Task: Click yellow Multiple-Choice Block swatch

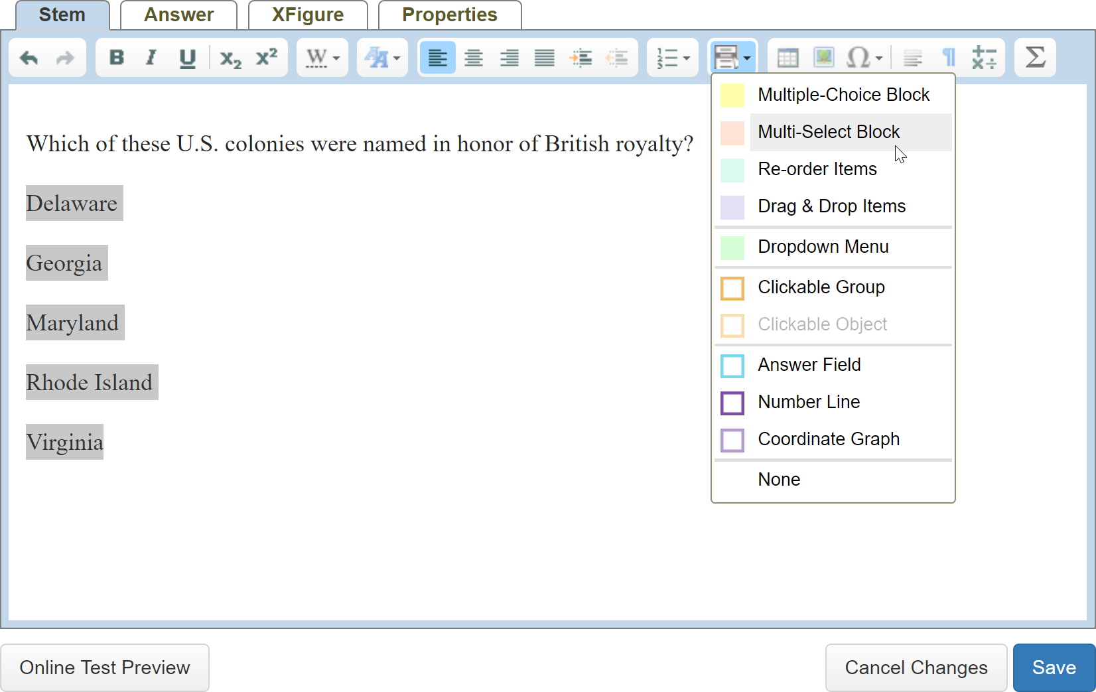Action: tap(732, 96)
